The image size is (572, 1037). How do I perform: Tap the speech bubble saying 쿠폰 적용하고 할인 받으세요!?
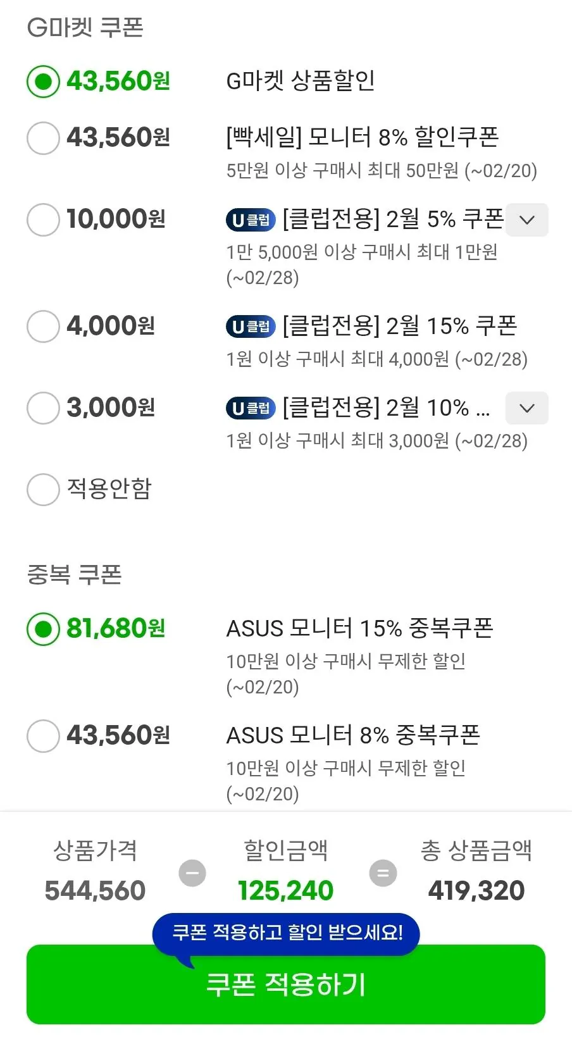(x=285, y=932)
